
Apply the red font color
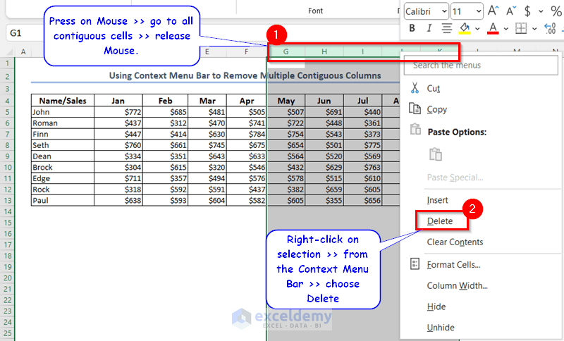(x=493, y=28)
